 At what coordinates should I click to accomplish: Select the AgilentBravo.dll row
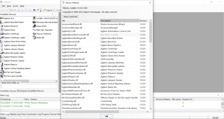106,45
